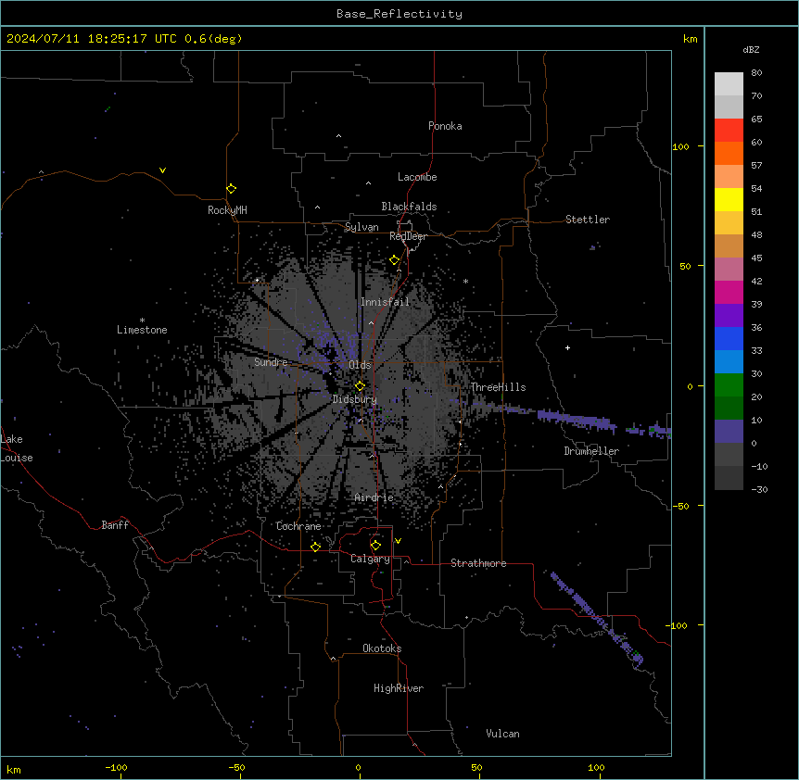Click the yellow diamond marker at Olds radar site
799x780 pixels.
pos(360,385)
